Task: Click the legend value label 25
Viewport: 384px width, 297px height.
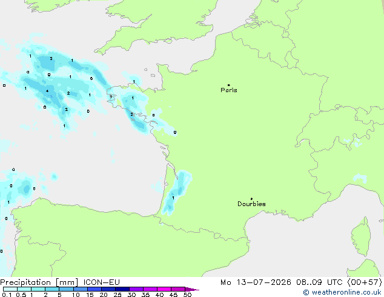Action: [118, 295]
